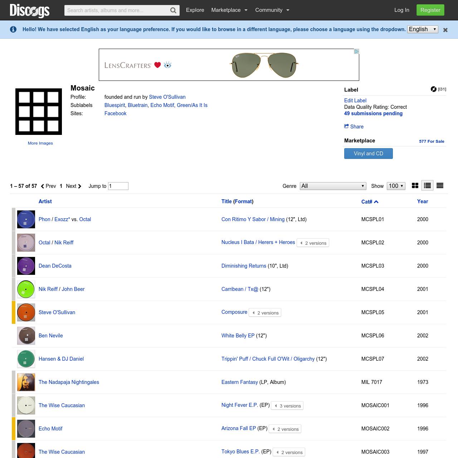Image resolution: width=458 pixels, height=458 pixels.
Task: Open the 577 For Sale link
Action: 432,141
